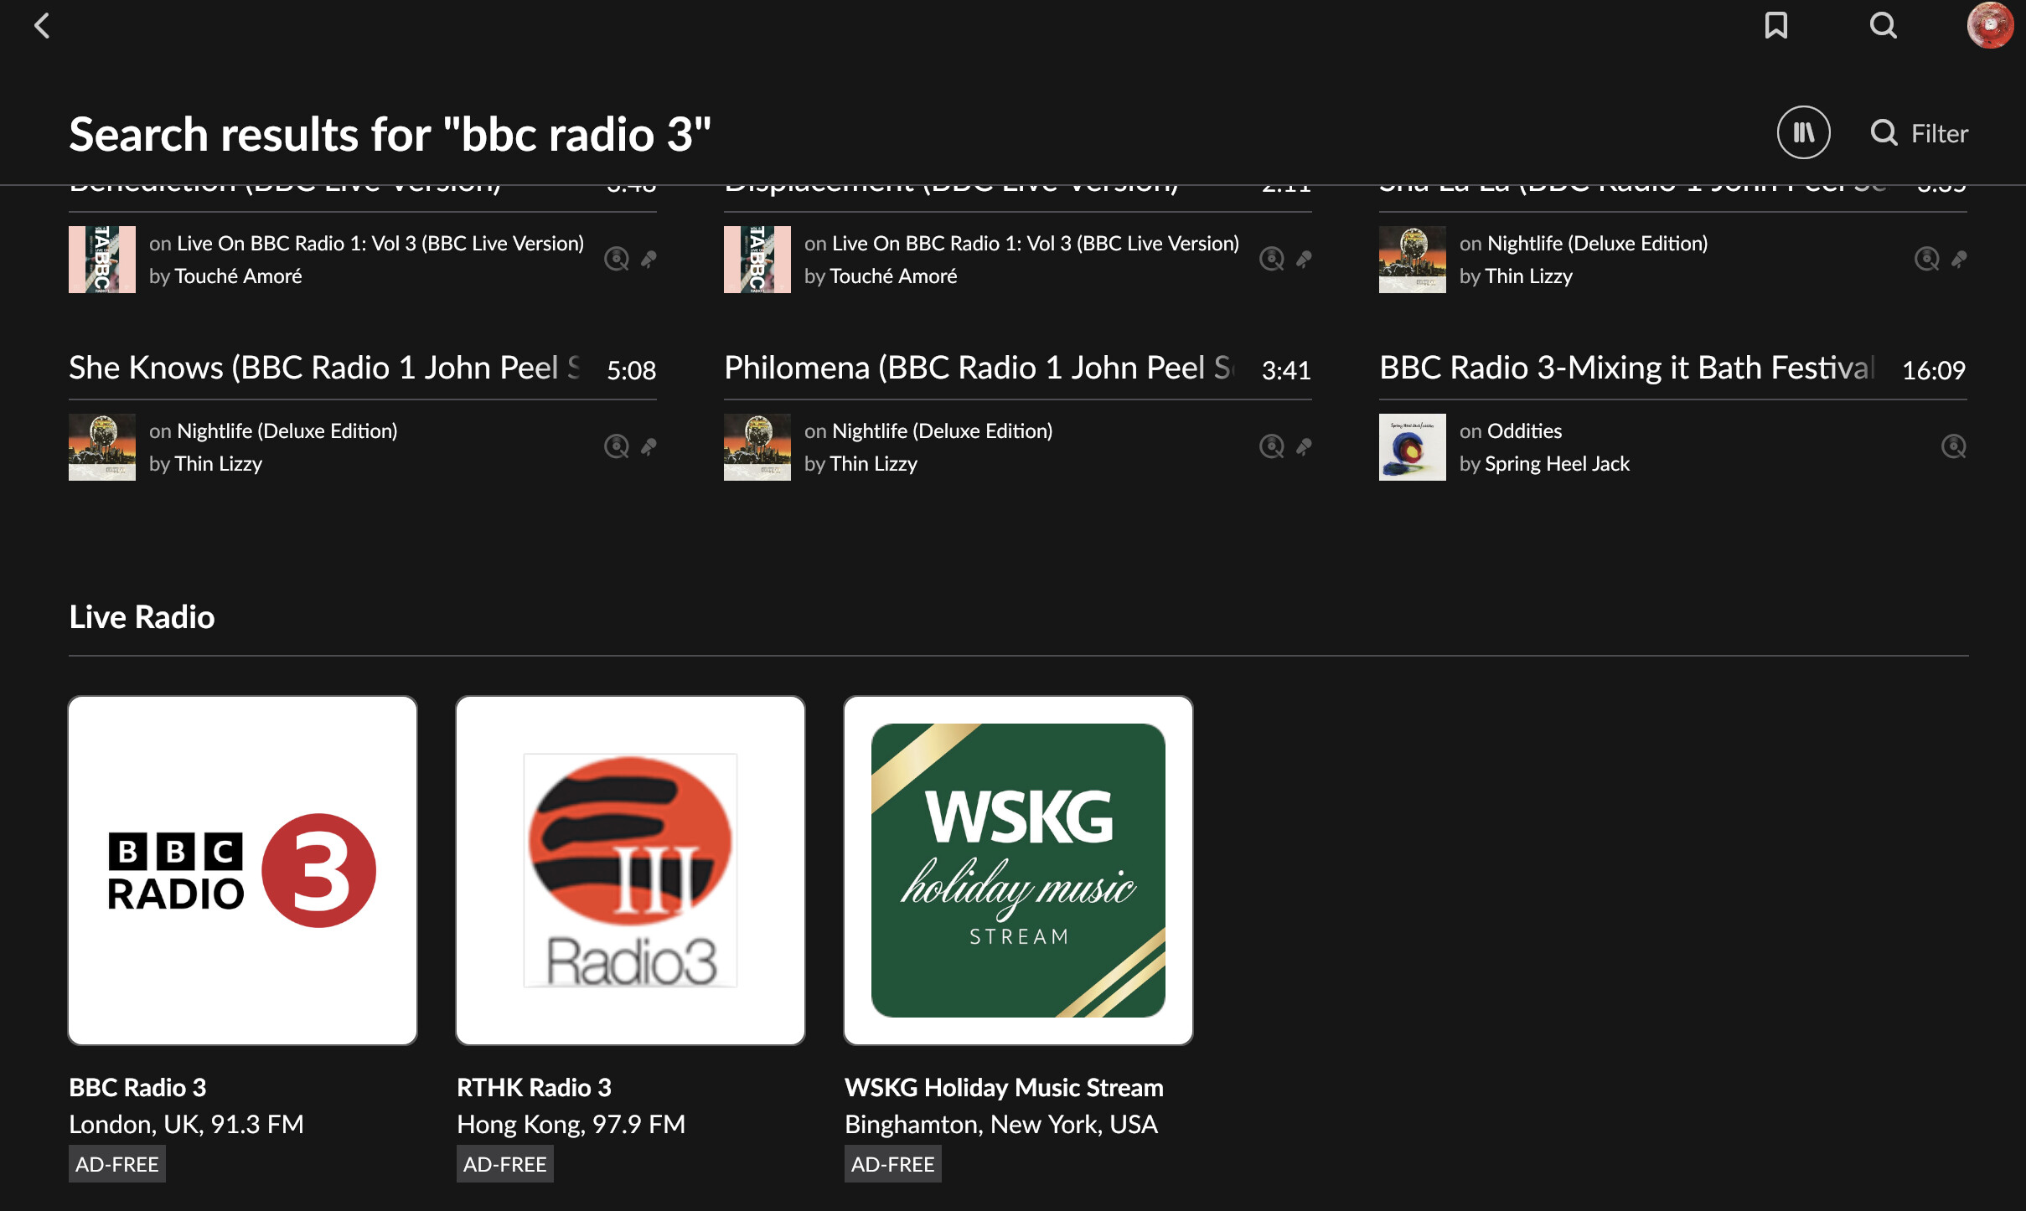Show lyrics microphone for Philomena track
The width and height of the screenshot is (2026, 1211).
point(1305,446)
